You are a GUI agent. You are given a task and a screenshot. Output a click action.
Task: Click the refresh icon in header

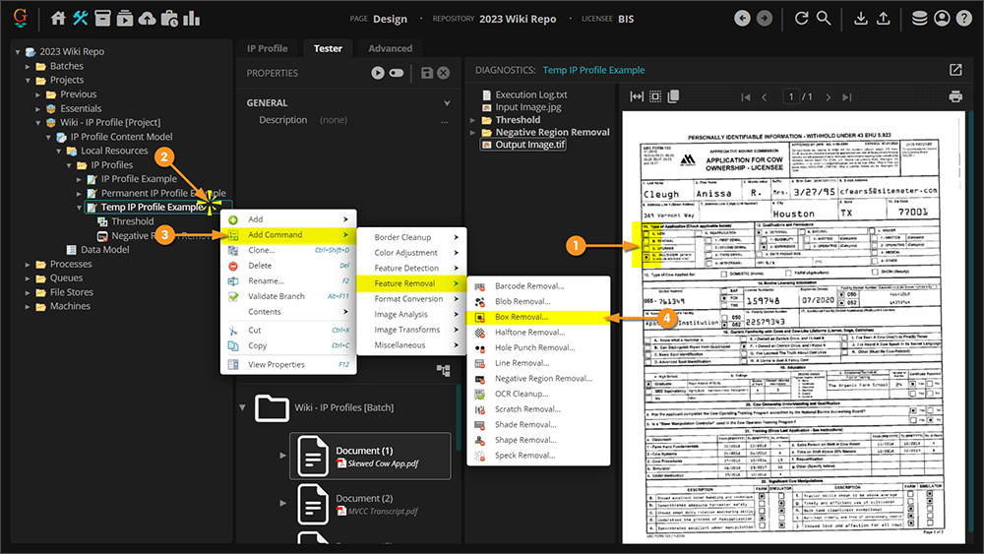click(801, 18)
